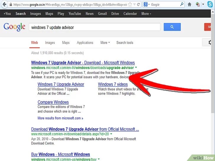Open Search tools options
Viewport: 215px width, 161px height.
[x=125, y=43]
